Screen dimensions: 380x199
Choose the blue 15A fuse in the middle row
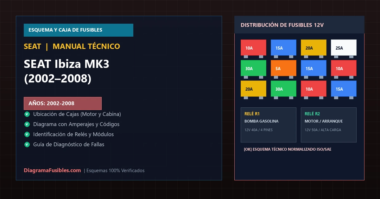click(x=313, y=68)
